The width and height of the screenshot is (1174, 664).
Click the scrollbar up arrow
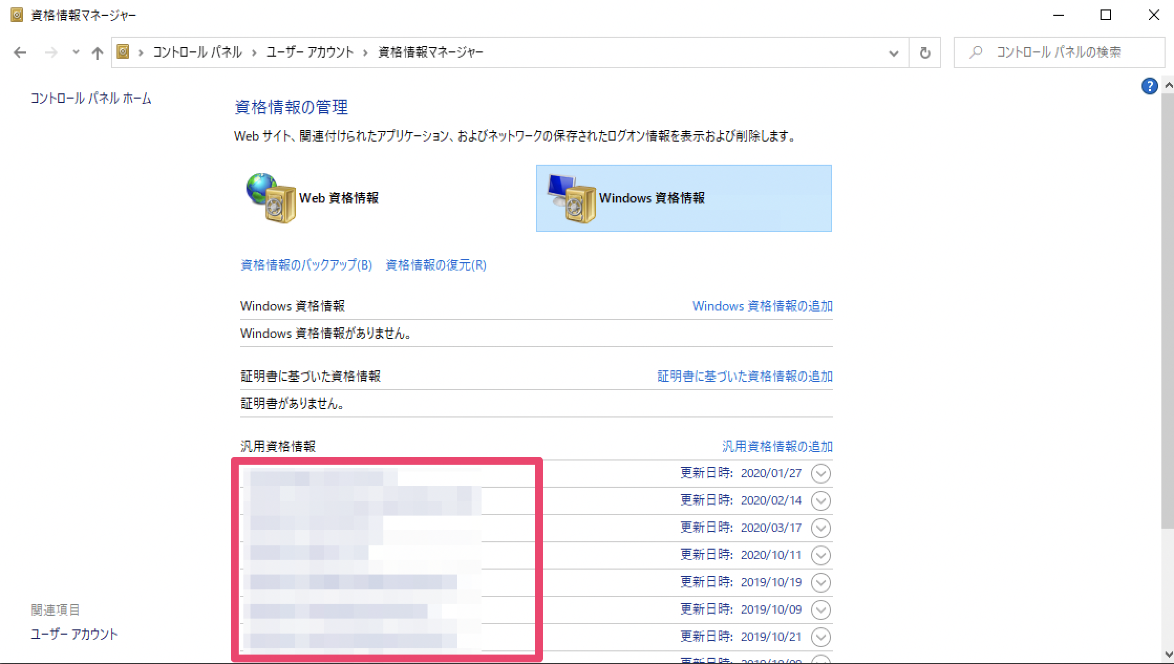[1168, 85]
